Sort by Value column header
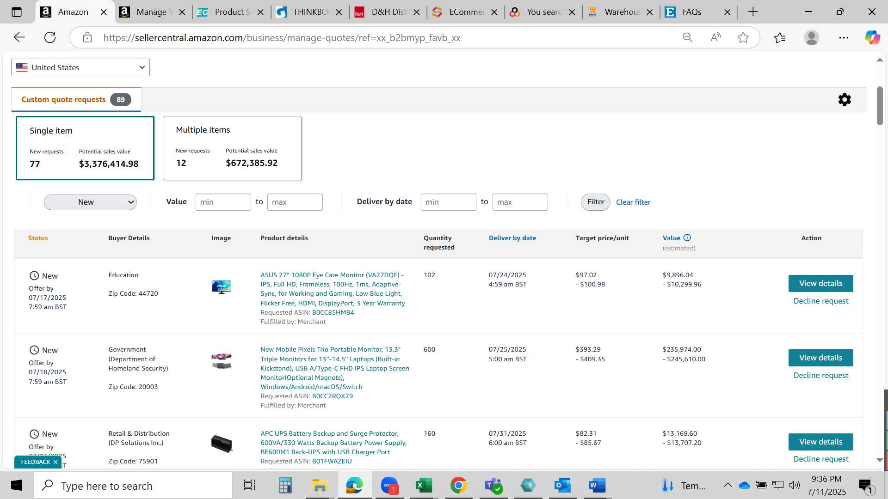The height and width of the screenshot is (499, 888). [x=672, y=238]
